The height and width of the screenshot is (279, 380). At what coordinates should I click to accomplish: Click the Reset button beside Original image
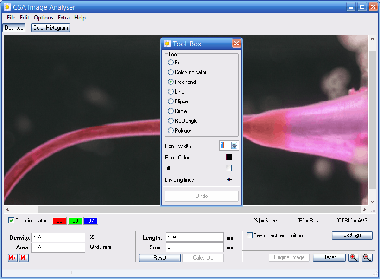click(x=329, y=257)
